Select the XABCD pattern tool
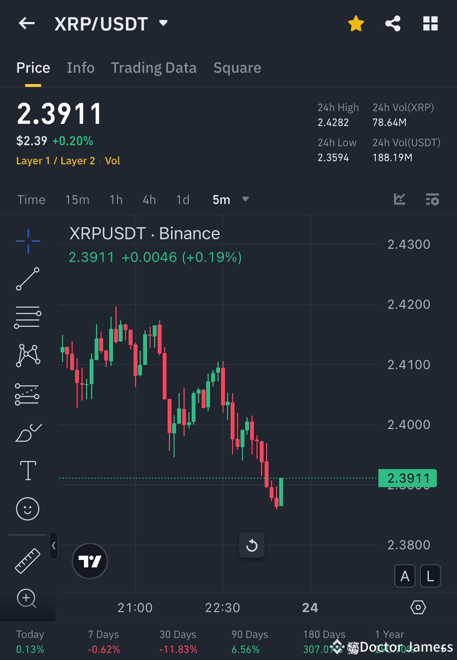 pyautogui.click(x=28, y=355)
